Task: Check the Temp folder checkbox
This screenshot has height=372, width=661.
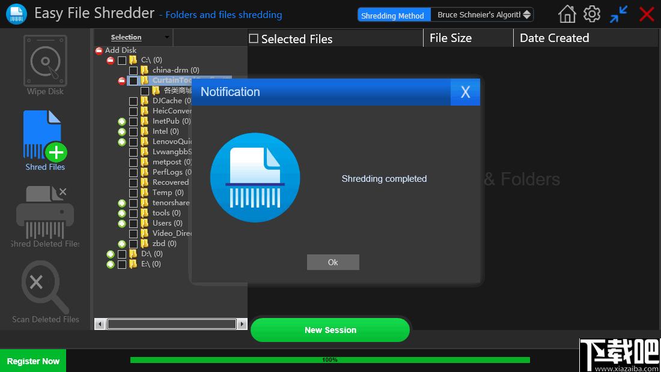Action: 133,193
